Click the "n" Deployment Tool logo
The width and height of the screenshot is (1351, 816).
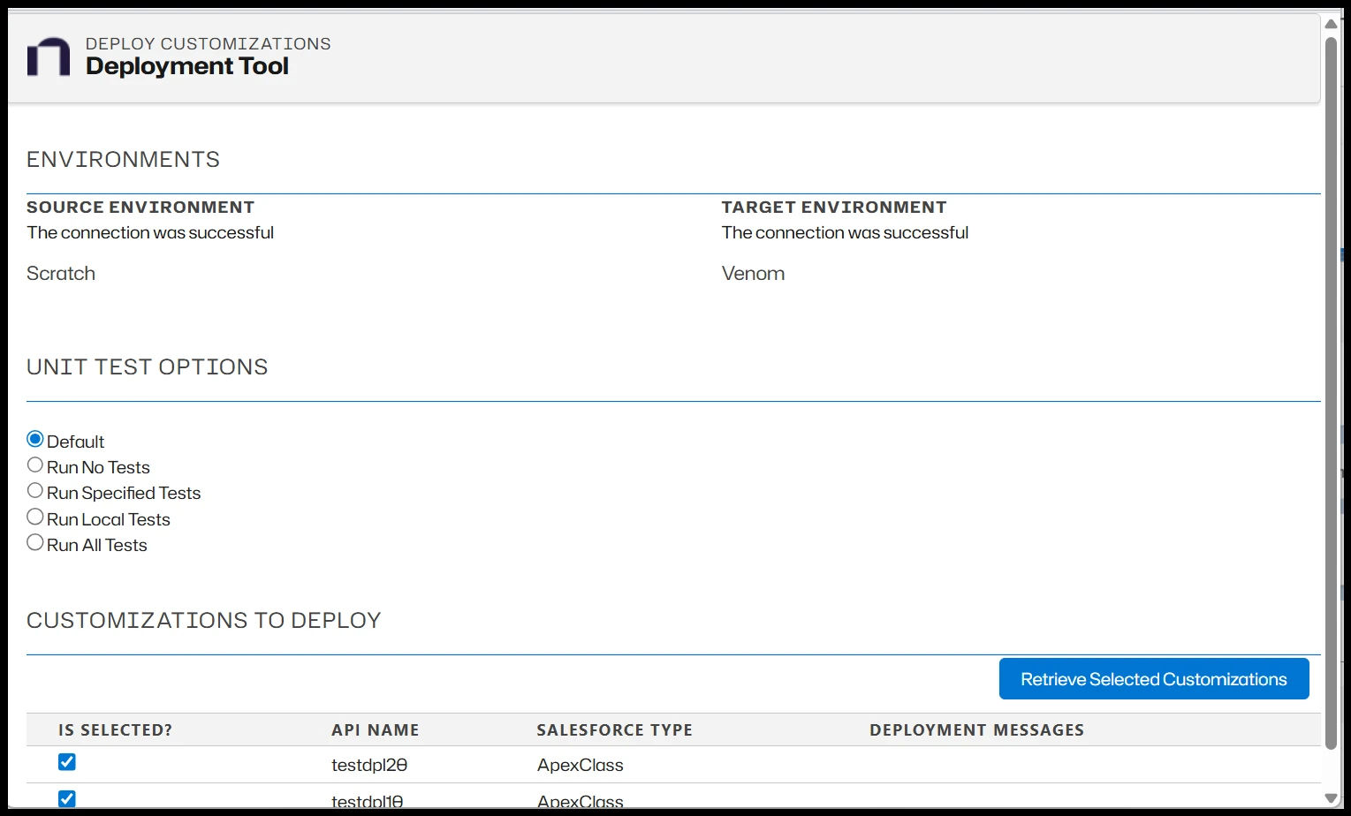pyautogui.click(x=49, y=57)
